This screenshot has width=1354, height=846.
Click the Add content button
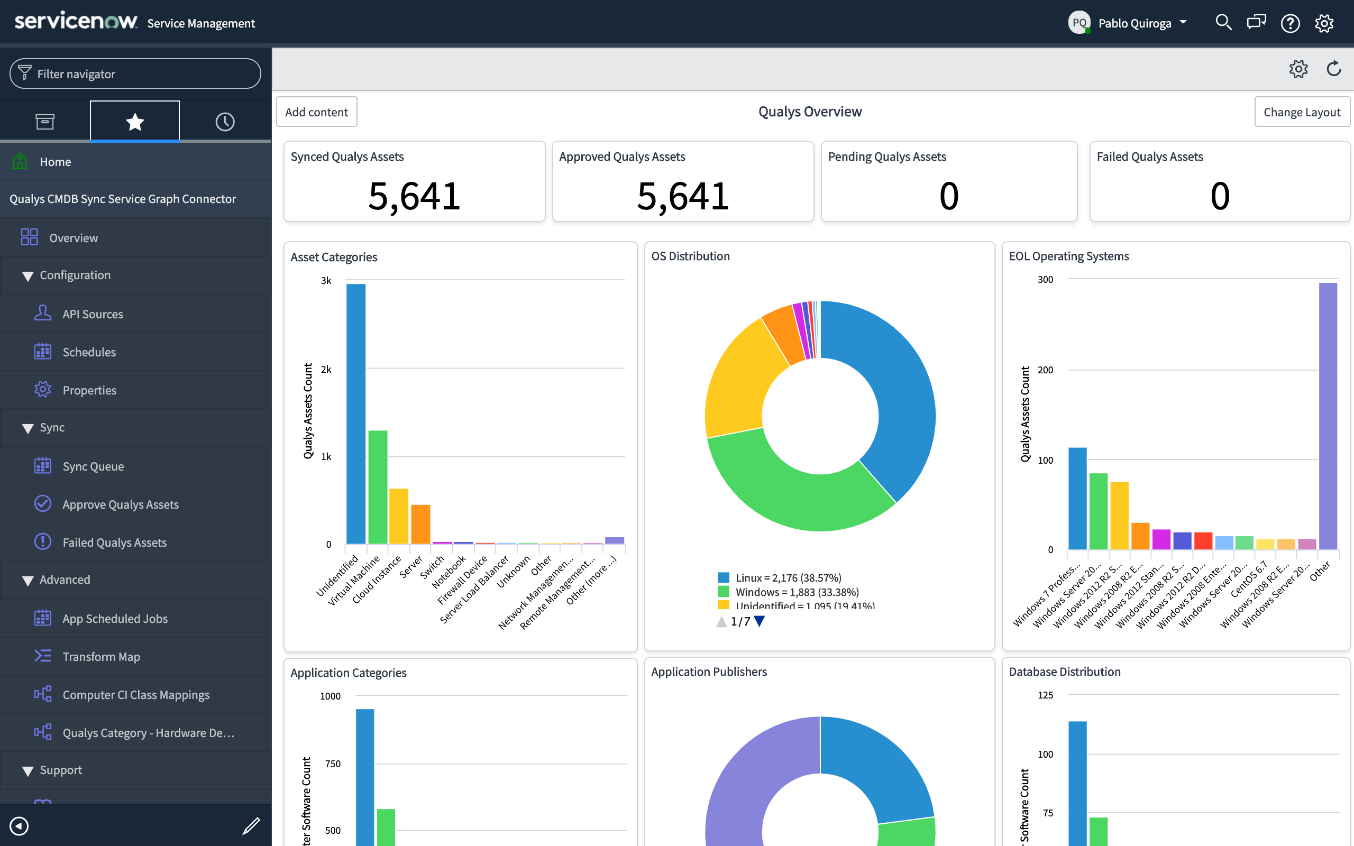point(316,112)
